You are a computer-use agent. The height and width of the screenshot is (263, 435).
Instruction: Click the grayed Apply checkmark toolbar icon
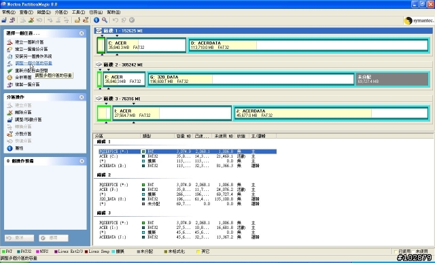132,20
